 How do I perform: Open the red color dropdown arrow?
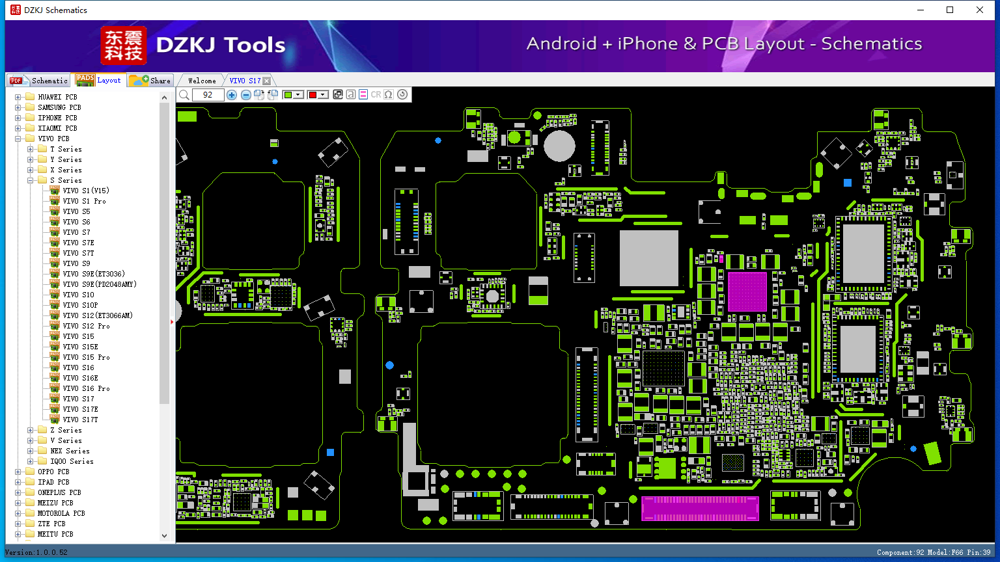(x=323, y=95)
